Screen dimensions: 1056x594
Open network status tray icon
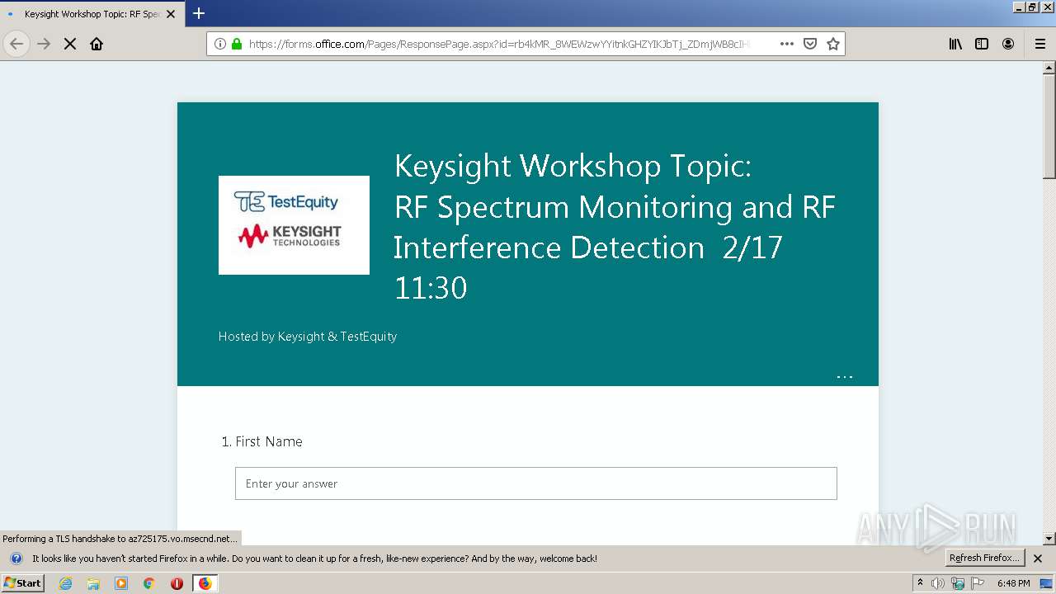(x=958, y=583)
